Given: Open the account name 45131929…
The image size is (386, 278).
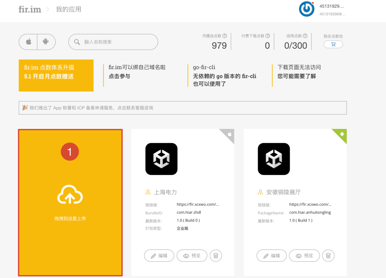Looking at the screenshot, I should coord(331,6).
